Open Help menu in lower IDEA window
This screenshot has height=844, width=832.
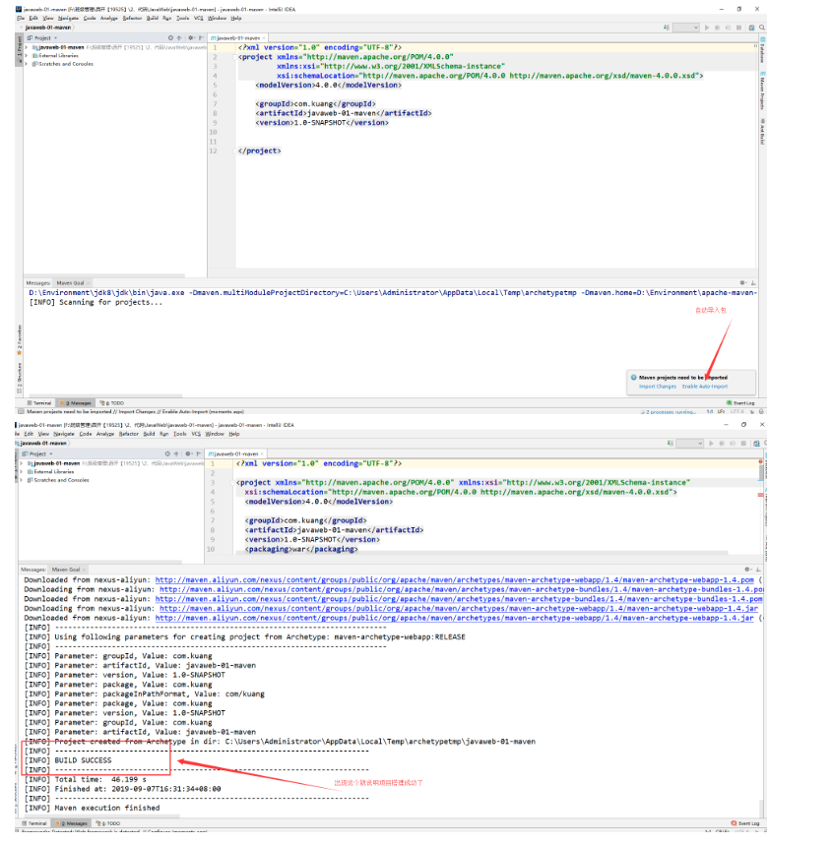pos(234,434)
